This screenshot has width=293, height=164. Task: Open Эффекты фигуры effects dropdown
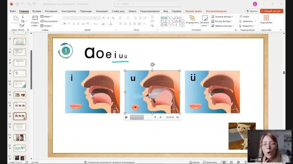click(222, 26)
